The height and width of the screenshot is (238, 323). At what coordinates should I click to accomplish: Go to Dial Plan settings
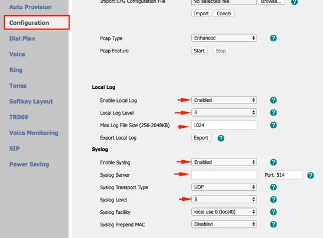[22, 38]
